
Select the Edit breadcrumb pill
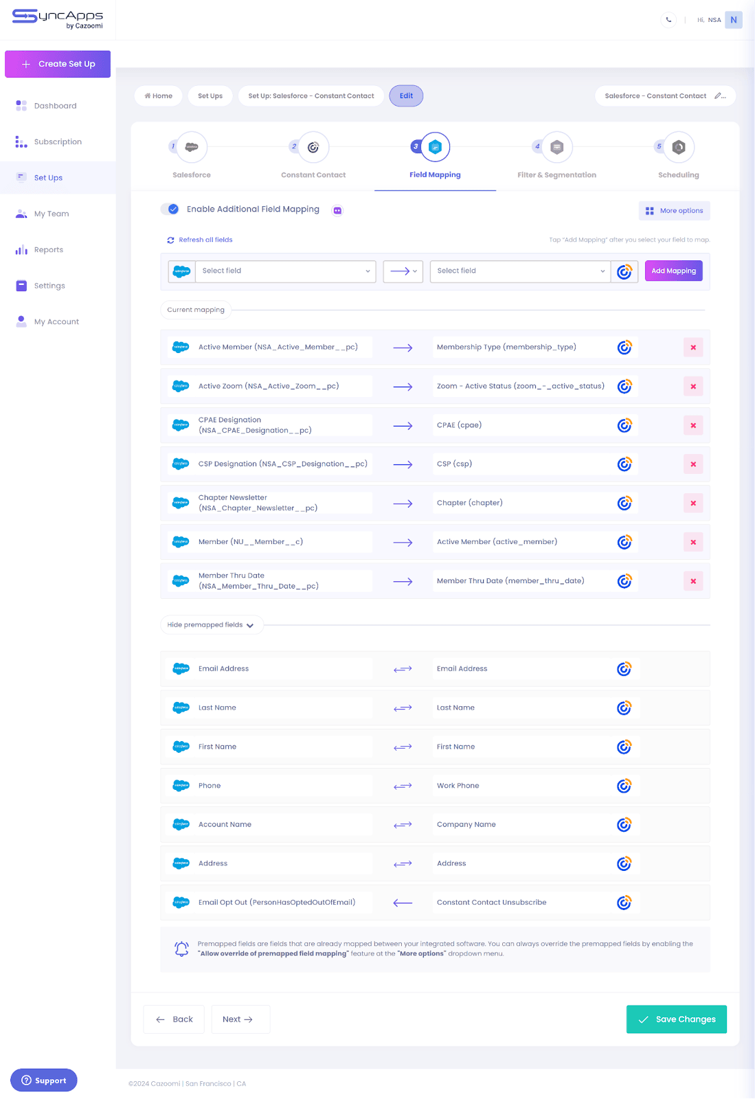[407, 96]
